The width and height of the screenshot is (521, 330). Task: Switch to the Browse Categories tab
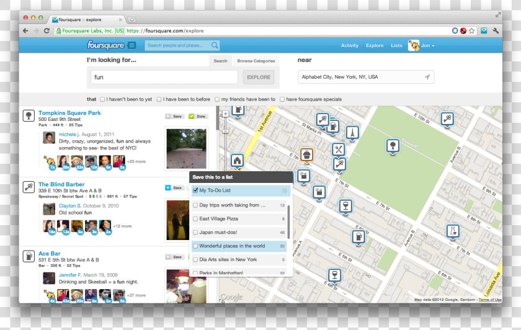point(256,61)
